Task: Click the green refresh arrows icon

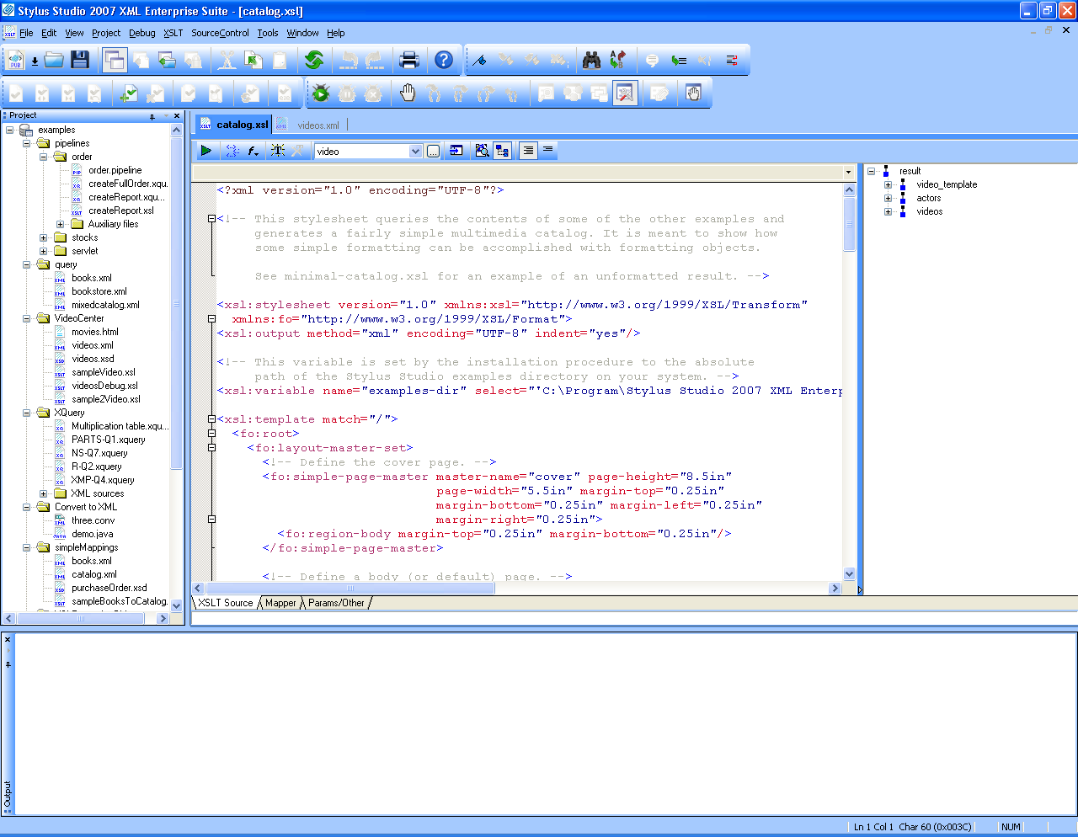Action: (x=314, y=60)
